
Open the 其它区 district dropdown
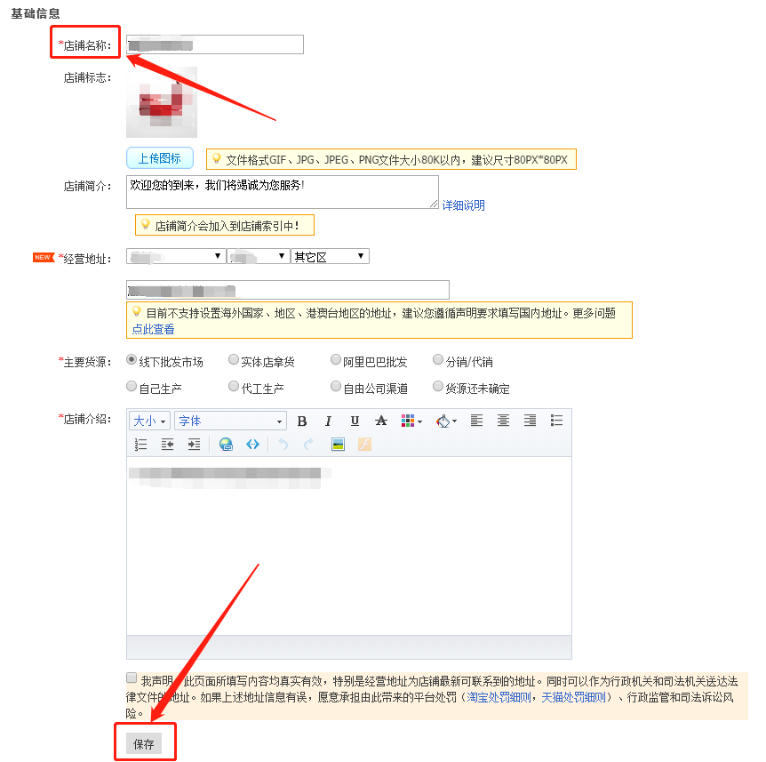pos(330,257)
